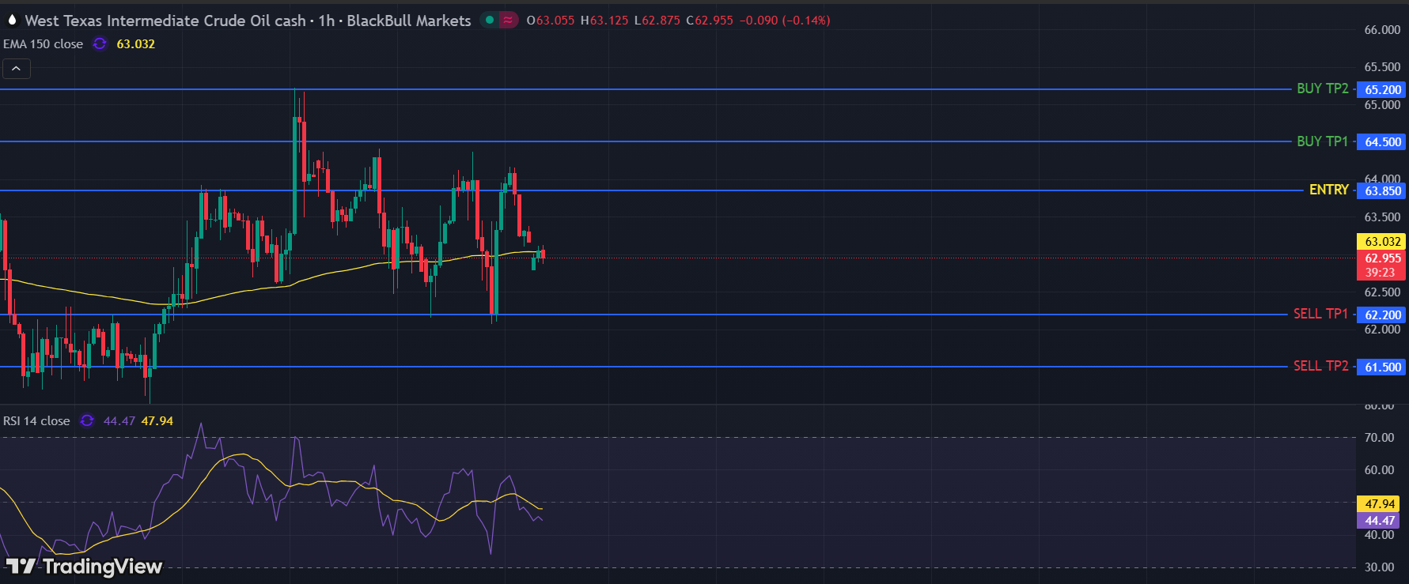Select the RSI 14 close indicator label
The width and height of the screenshot is (1409, 584).
36,421
